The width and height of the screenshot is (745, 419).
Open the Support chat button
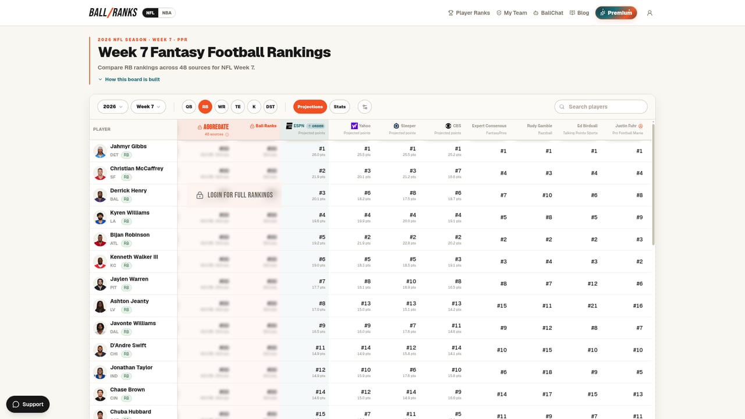(x=28, y=404)
